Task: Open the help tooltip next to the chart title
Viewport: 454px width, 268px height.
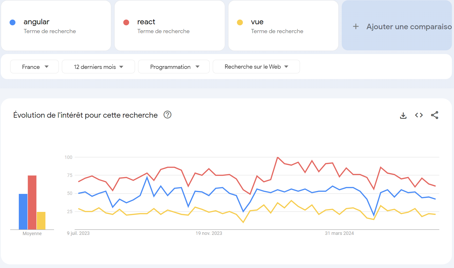Action: pos(168,115)
